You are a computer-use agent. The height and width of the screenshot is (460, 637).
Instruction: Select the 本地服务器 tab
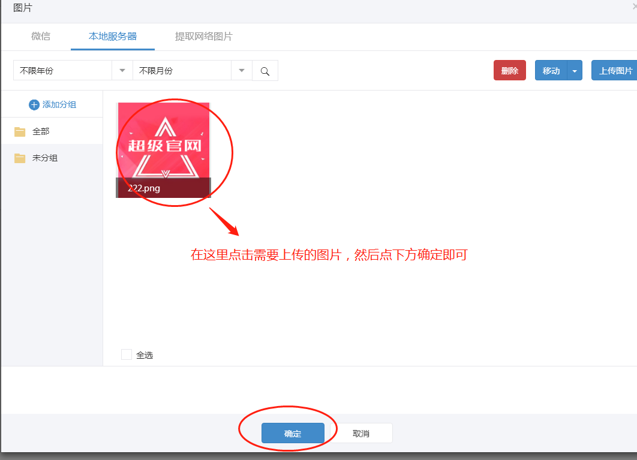click(x=113, y=37)
